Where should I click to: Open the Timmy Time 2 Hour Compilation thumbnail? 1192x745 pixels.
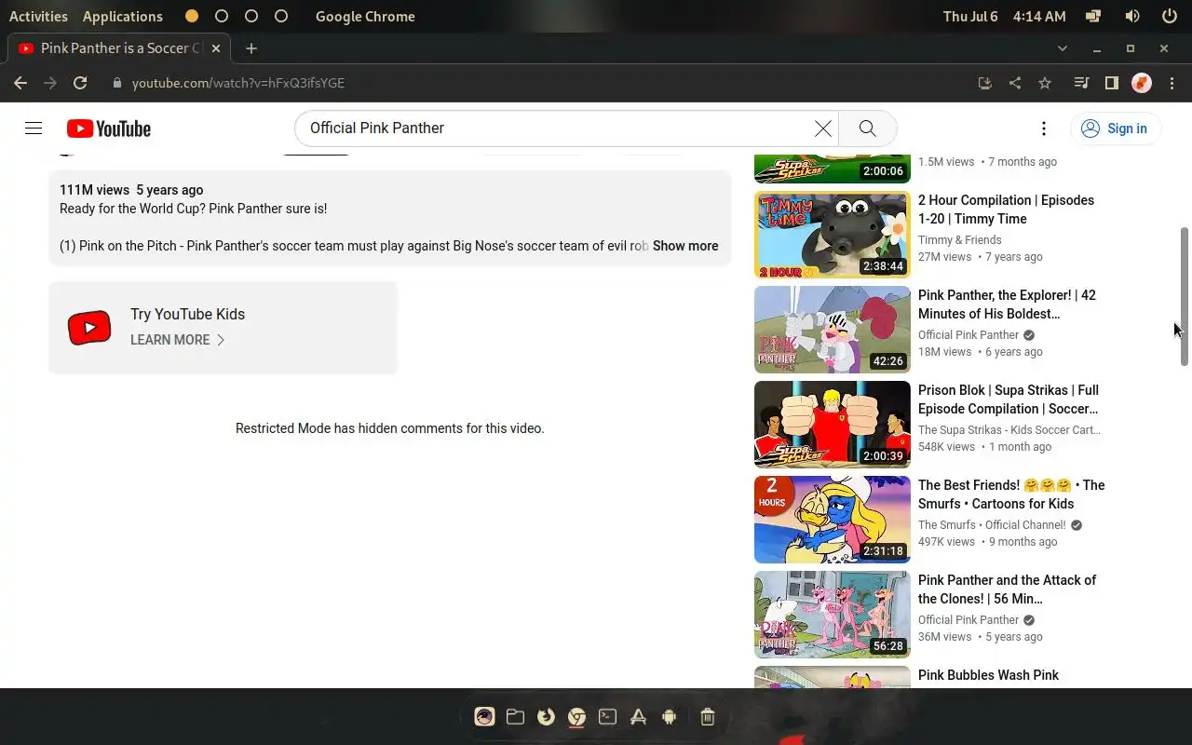tap(833, 236)
